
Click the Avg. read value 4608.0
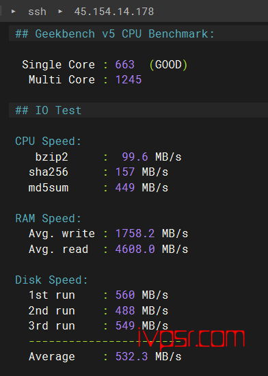[x=135, y=249]
